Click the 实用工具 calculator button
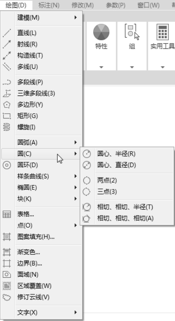This screenshot has height=321, width=175. 163,37
